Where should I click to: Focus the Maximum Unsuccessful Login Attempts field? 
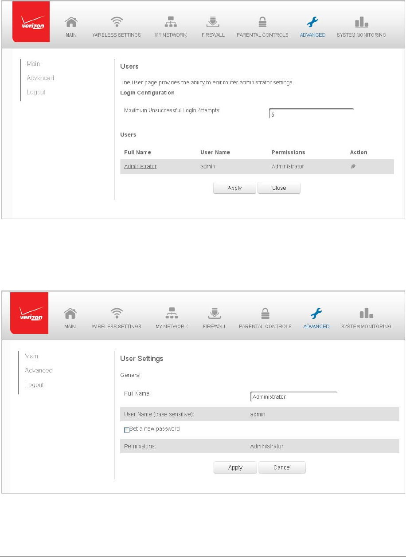click(312, 114)
